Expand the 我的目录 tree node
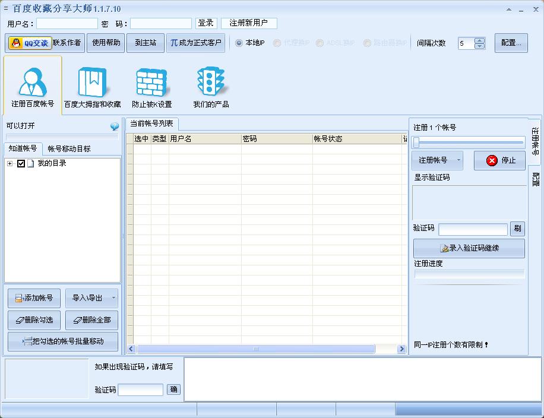Image resolution: width=544 pixels, height=418 pixels. click(10, 163)
